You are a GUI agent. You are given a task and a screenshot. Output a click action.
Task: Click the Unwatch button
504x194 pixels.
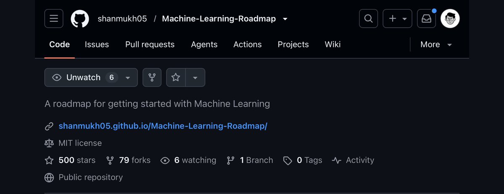pyautogui.click(x=91, y=77)
